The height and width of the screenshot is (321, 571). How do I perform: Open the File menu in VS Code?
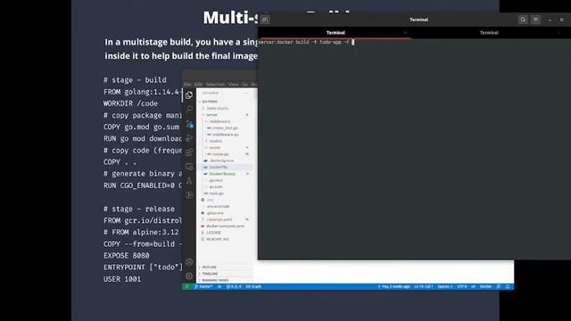pyautogui.click(x=187, y=85)
